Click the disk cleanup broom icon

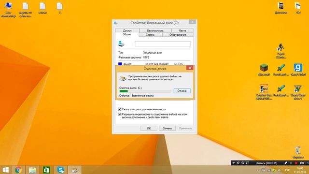[x=123, y=78]
